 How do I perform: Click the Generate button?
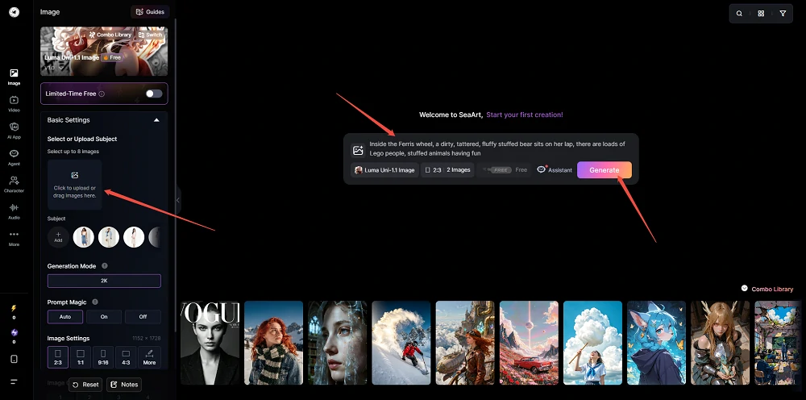tap(604, 169)
